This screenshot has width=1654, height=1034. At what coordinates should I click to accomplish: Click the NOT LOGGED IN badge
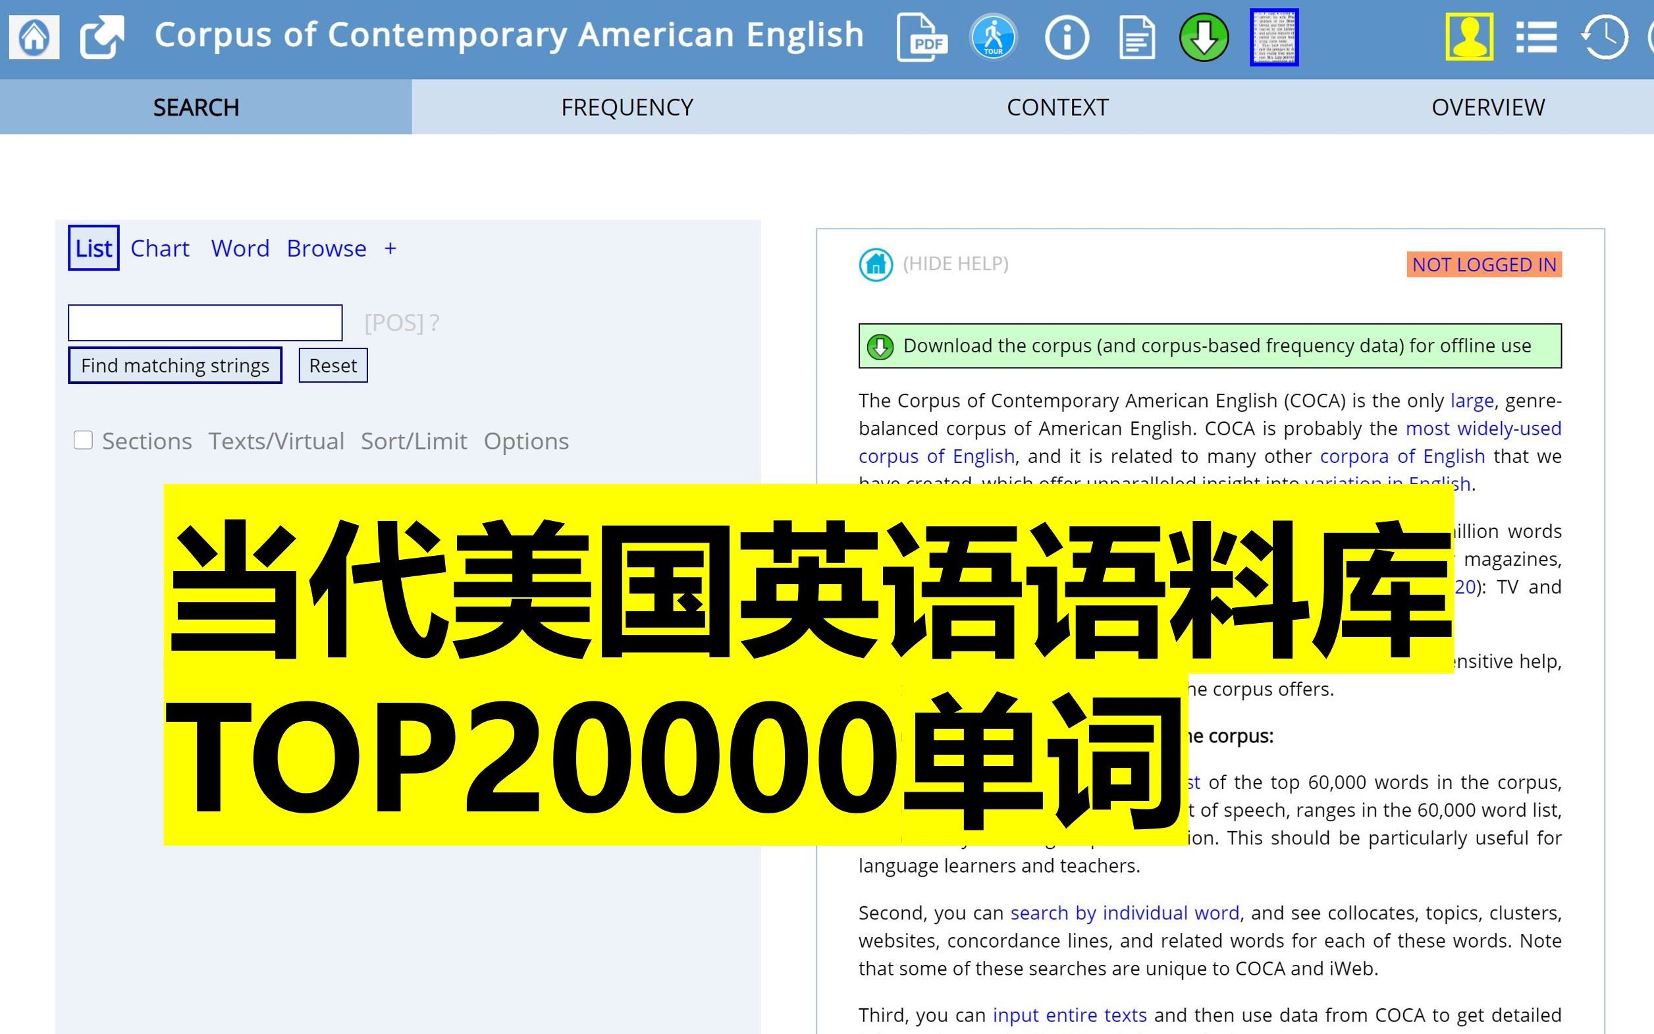(x=1484, y=265)
